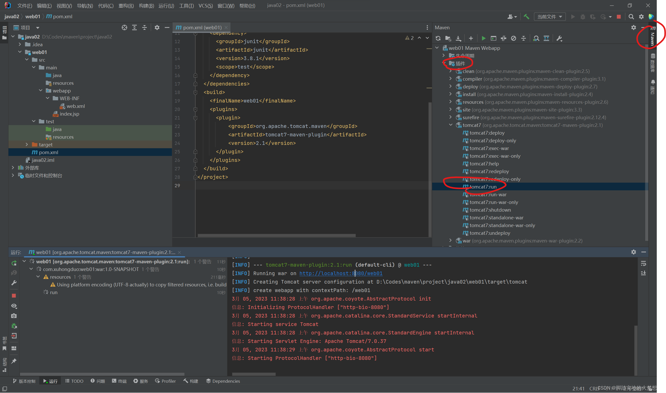666x393 pixels.
Task: Hide the Project panel with minus icon
Action: point(167,27)
